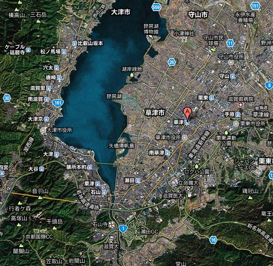Click the 唐崎 station icon
The image size is (273, 266).
tap(59, 78)
